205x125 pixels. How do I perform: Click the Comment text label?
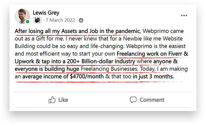(x=152, y=100)
